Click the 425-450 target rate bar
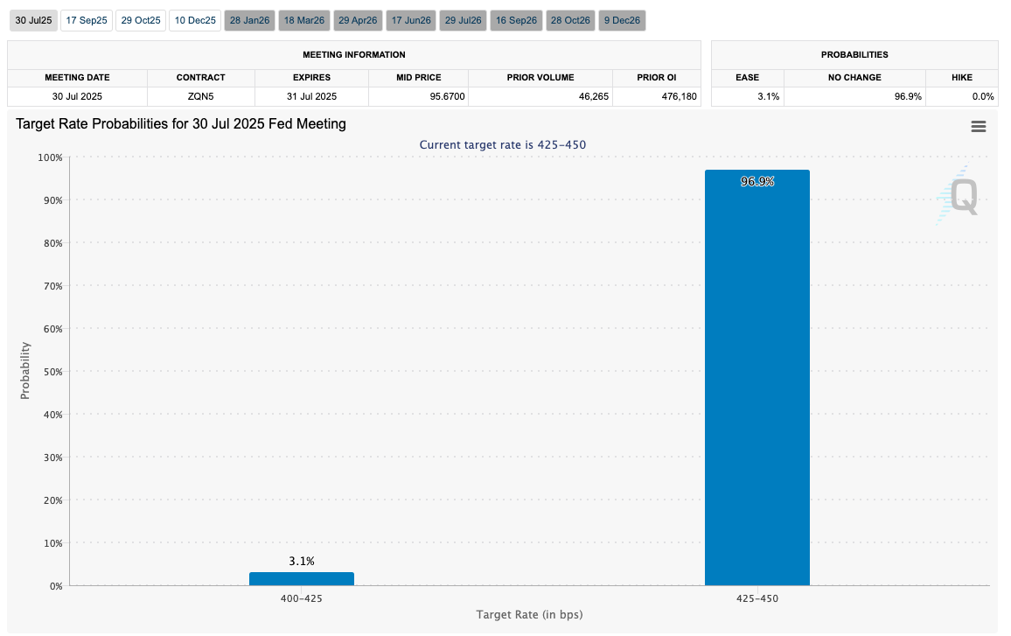 757,376
